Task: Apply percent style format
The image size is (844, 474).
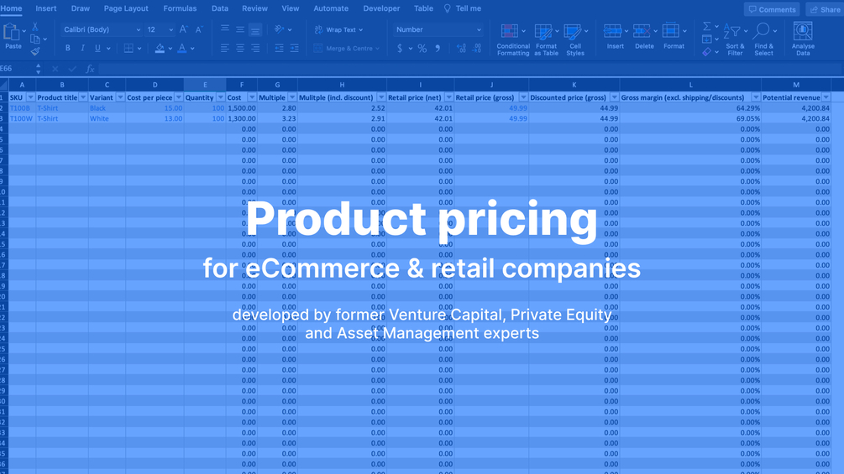Action: pyautogui.click(x=422, y=49)
